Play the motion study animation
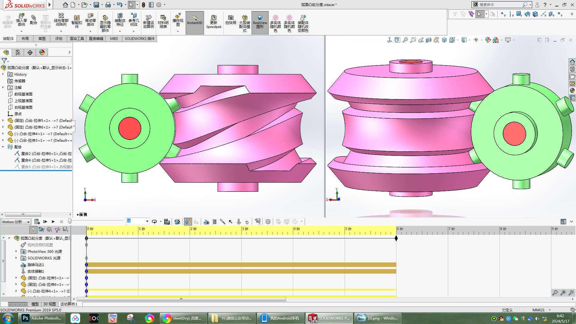 pyautogui.click(x=53, y=222)
